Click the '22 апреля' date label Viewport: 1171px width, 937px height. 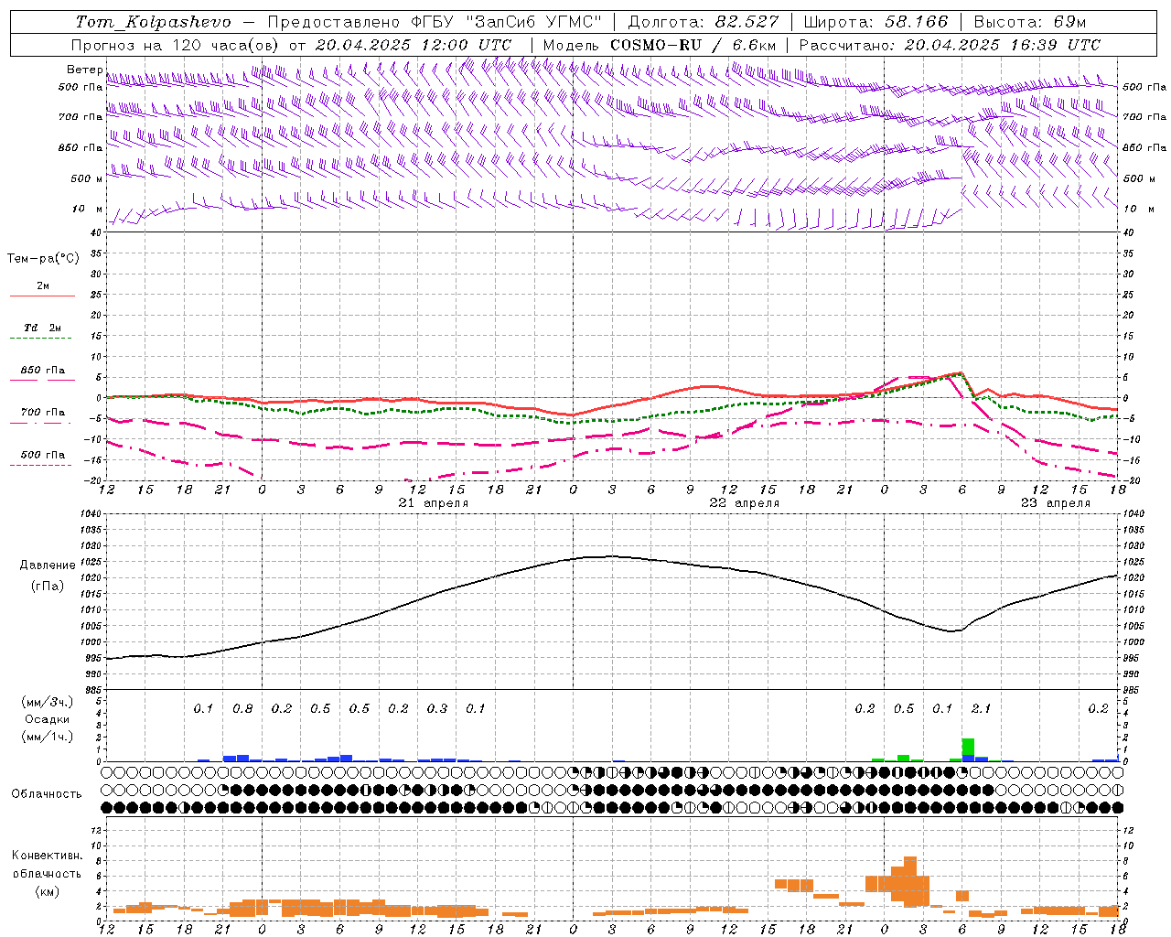click(745, 503)
